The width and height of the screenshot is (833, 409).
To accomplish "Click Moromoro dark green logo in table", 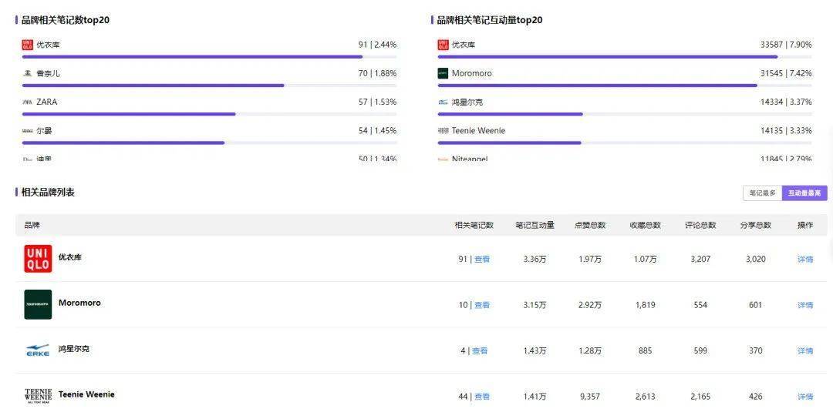I will [x=38, y=304].
